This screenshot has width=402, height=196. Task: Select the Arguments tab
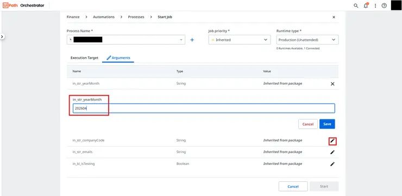118,58
